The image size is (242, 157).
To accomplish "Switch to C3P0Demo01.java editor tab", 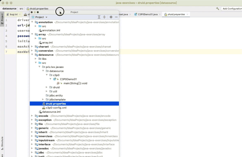I will [148, 15].
